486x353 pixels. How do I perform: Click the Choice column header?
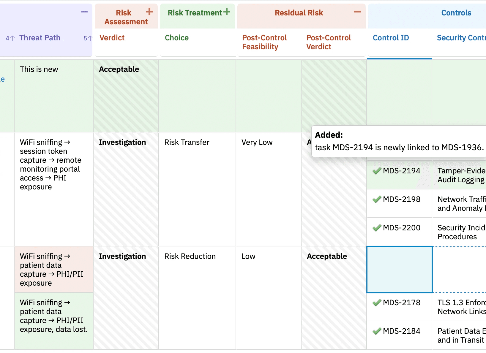[x=177, y=38]
